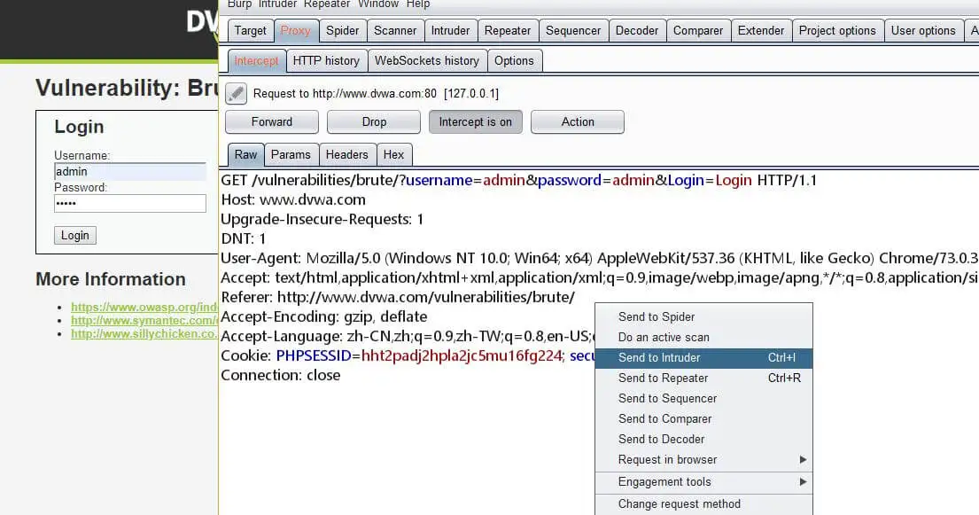Screen dimensions: 979x515
Task: Open the HTTP history sub-tab
Action: click(x=327, y=60)
